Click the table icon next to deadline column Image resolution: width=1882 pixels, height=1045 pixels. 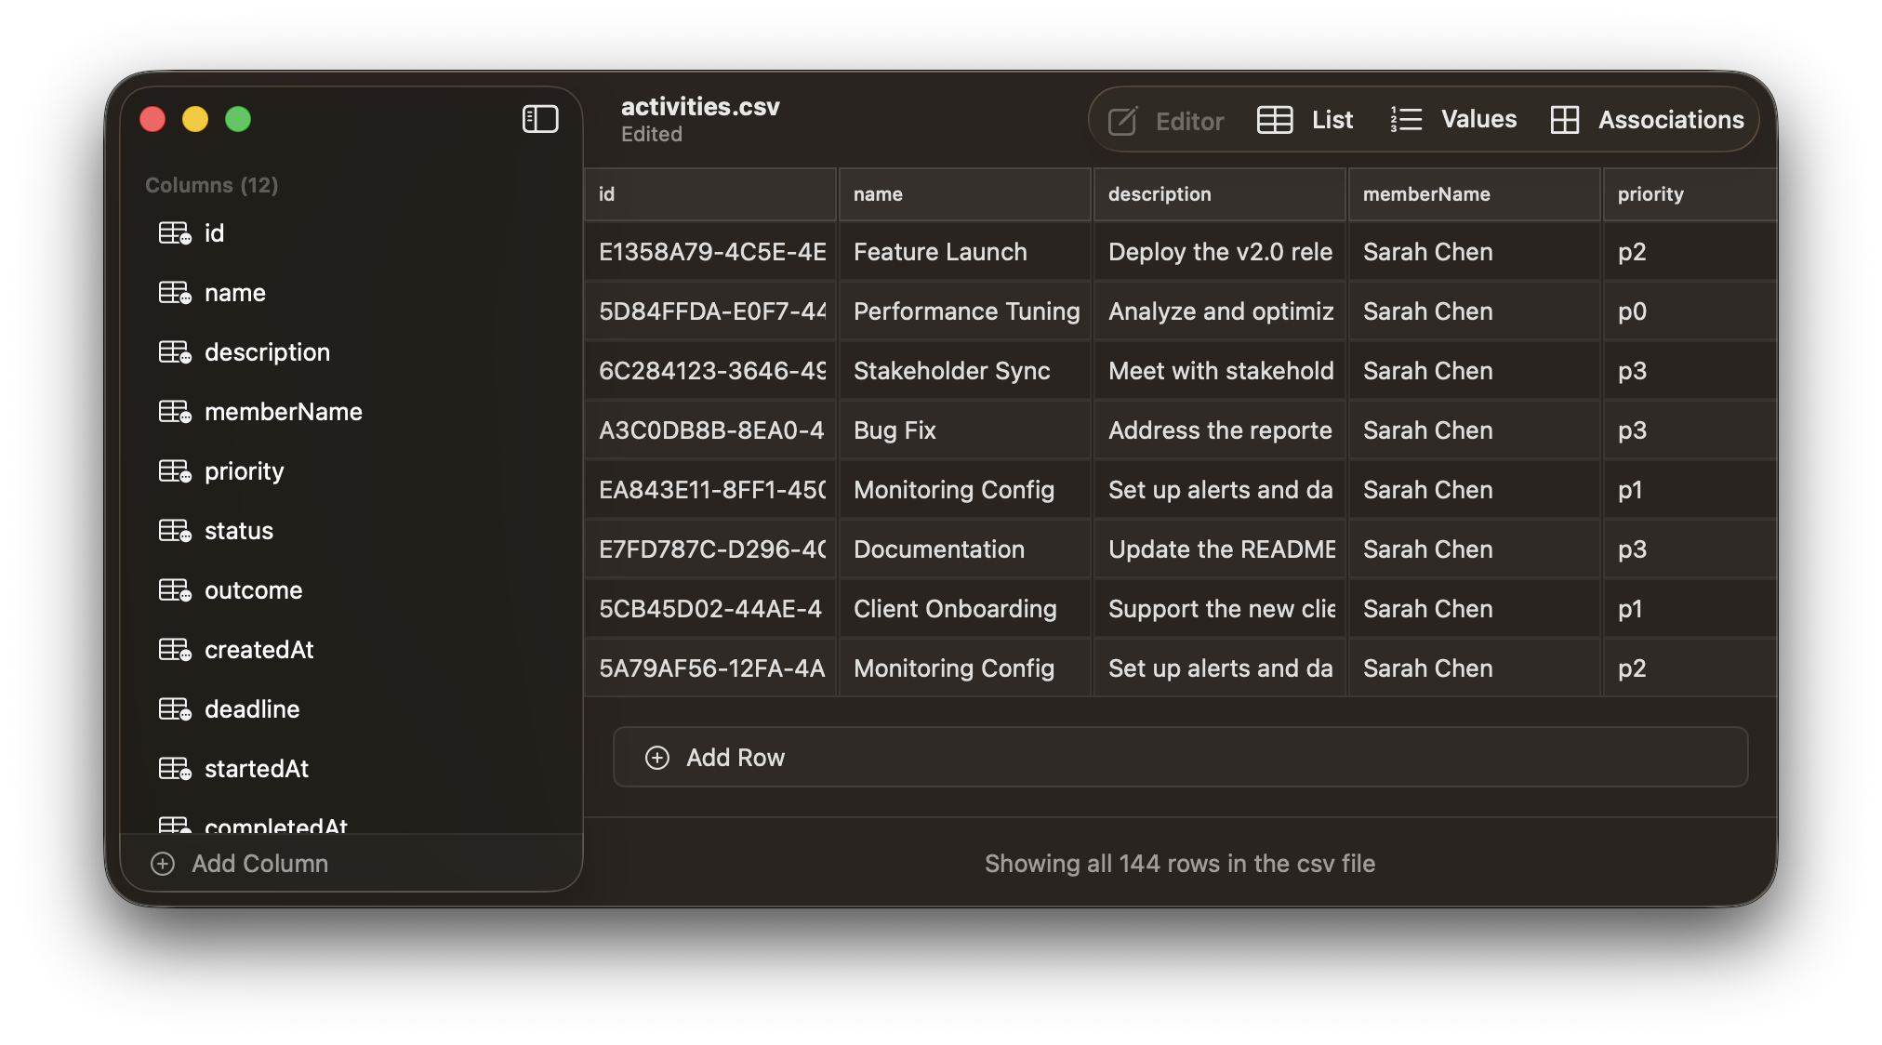point(174,708)
